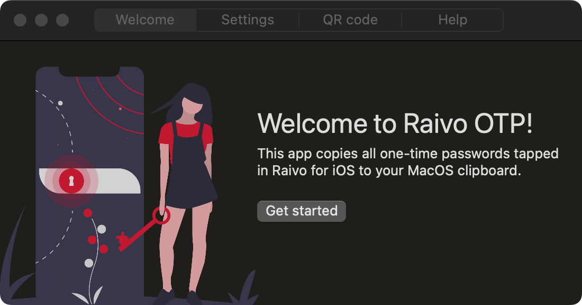The height and width of the screenshot is (305, 582).
Task: Click the middle yellow window control dot
Action: coord(41,20)
